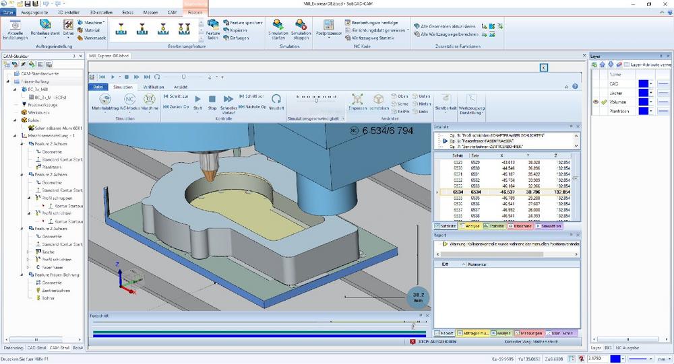Click the Schritt vor step-forward button
Image resolution: width=674 pixels, height=364 pixels.
pyautogui.click(x=251, y=97)
